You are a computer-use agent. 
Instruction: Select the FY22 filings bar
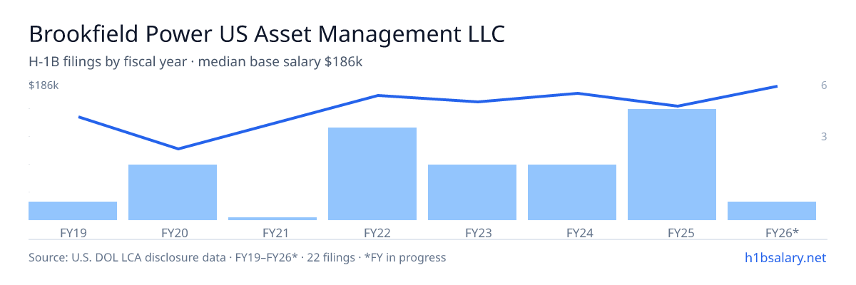click(x=372, y=174)
